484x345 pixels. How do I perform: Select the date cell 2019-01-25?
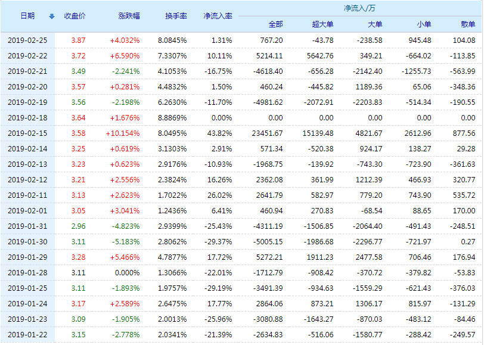click(27, 288)
